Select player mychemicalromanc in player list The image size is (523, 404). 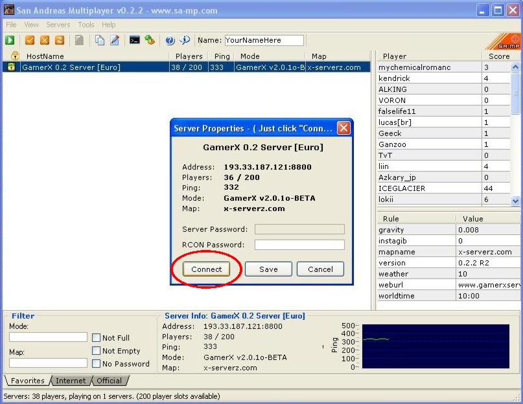(x=444, y=67)
